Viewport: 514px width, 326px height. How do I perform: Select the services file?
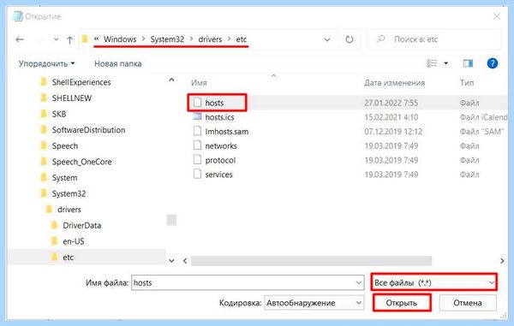point(219,175)
